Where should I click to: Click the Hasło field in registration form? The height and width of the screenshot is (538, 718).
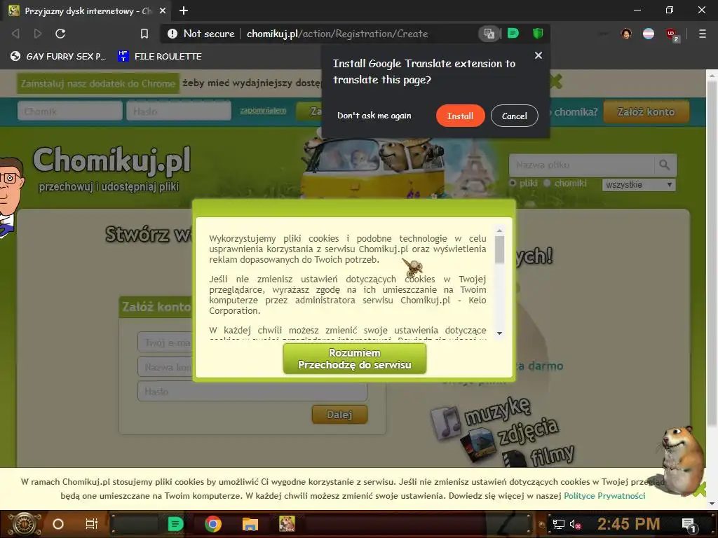tap(252, 392)
